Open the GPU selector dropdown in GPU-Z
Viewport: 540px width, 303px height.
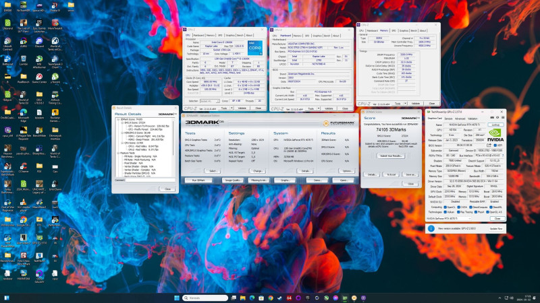point(449,218)
